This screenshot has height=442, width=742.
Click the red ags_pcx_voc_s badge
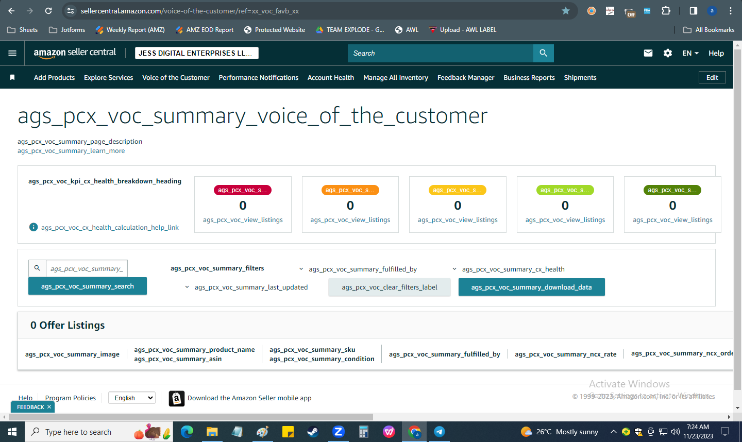coord(243,190)
